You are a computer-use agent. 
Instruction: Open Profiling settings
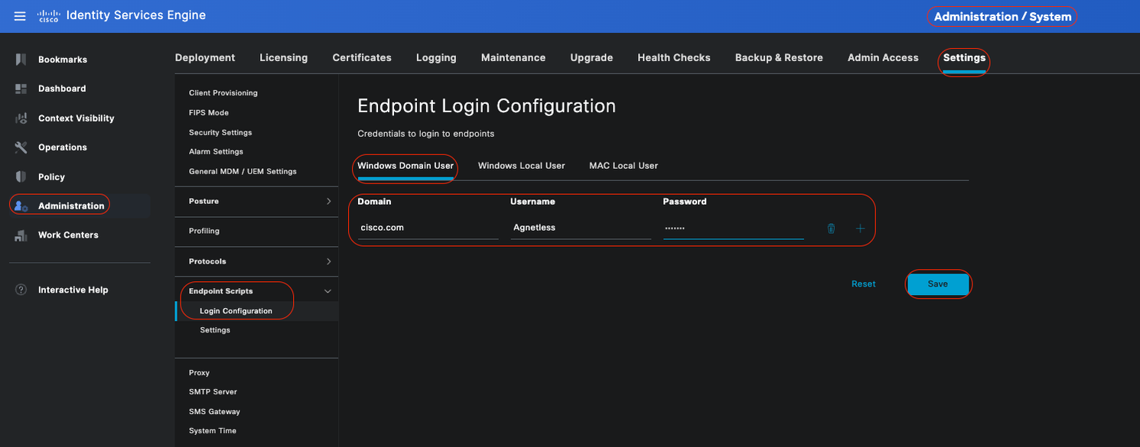pyautogui.click(x=204, y=231)
